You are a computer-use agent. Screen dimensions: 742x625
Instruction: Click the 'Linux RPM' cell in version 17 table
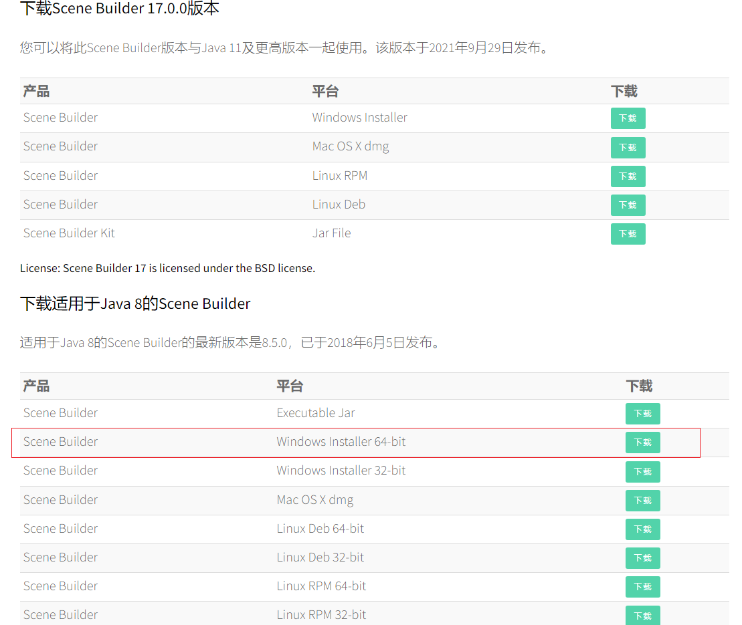coord(340,175)
